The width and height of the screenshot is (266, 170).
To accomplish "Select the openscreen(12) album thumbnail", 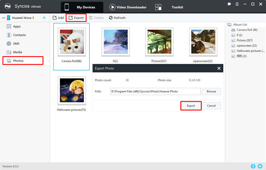I will pyautogui.click(x=203, y=42).
